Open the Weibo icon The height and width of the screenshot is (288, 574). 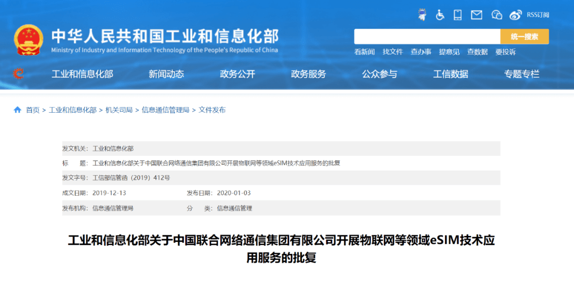tap(516, 15)
